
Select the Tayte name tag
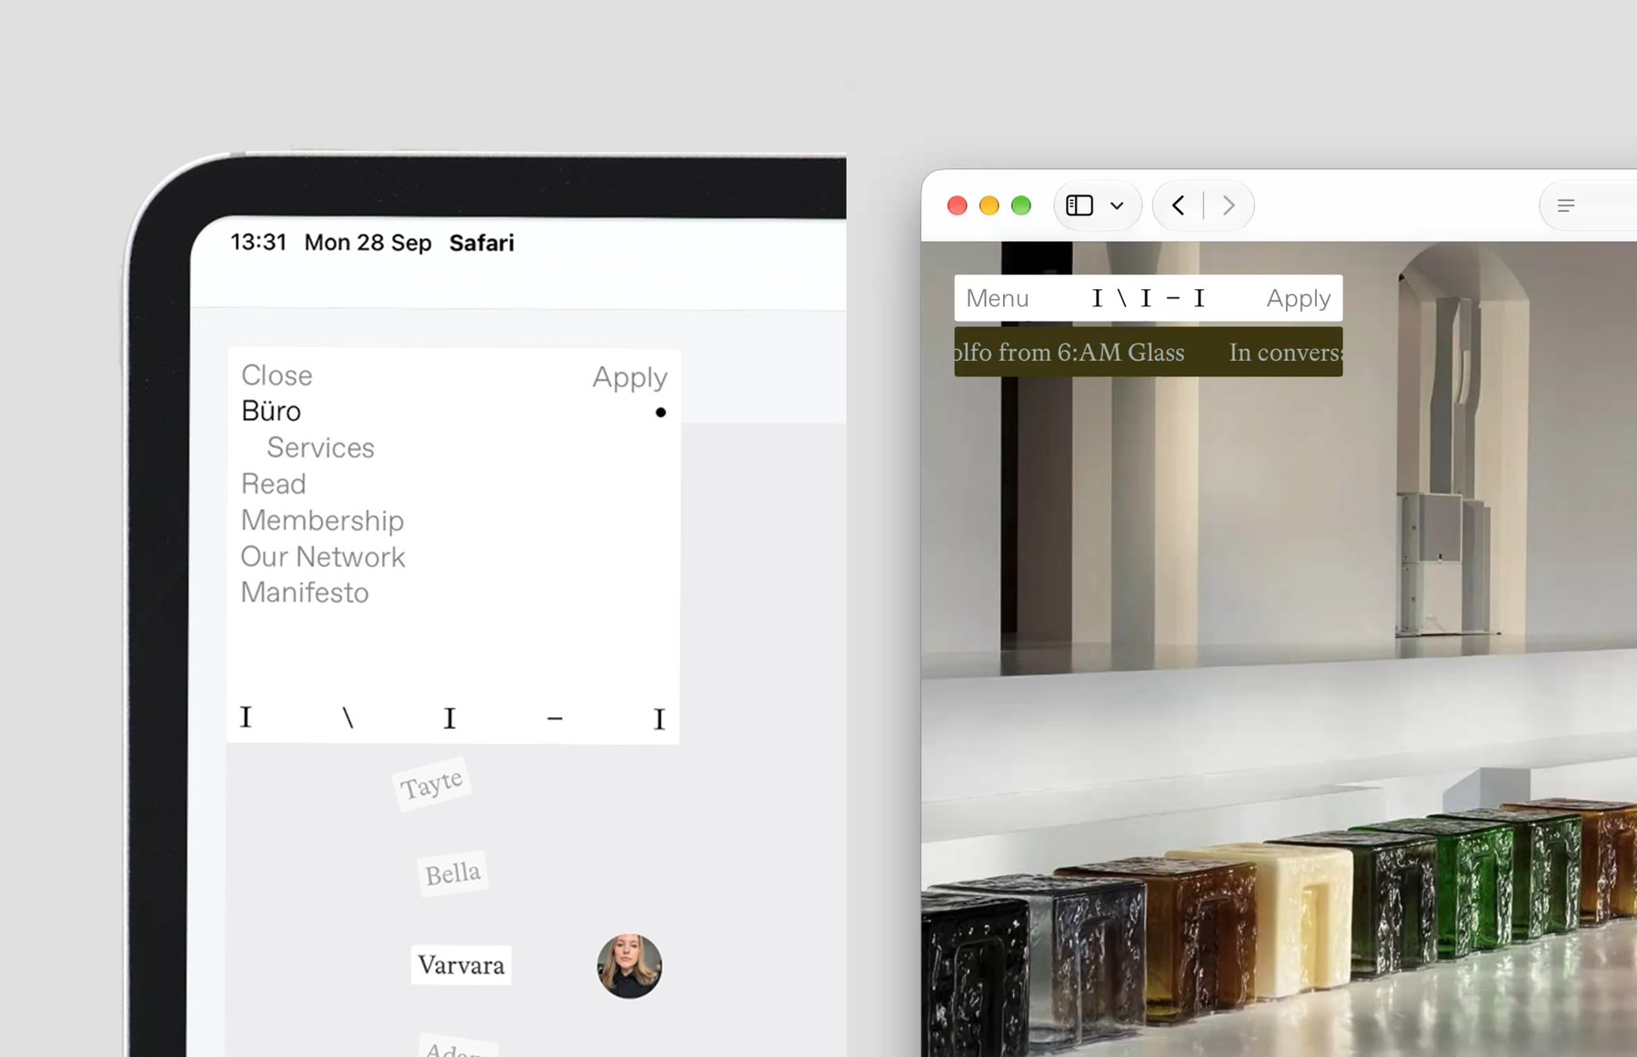click(x=432, y=784)
